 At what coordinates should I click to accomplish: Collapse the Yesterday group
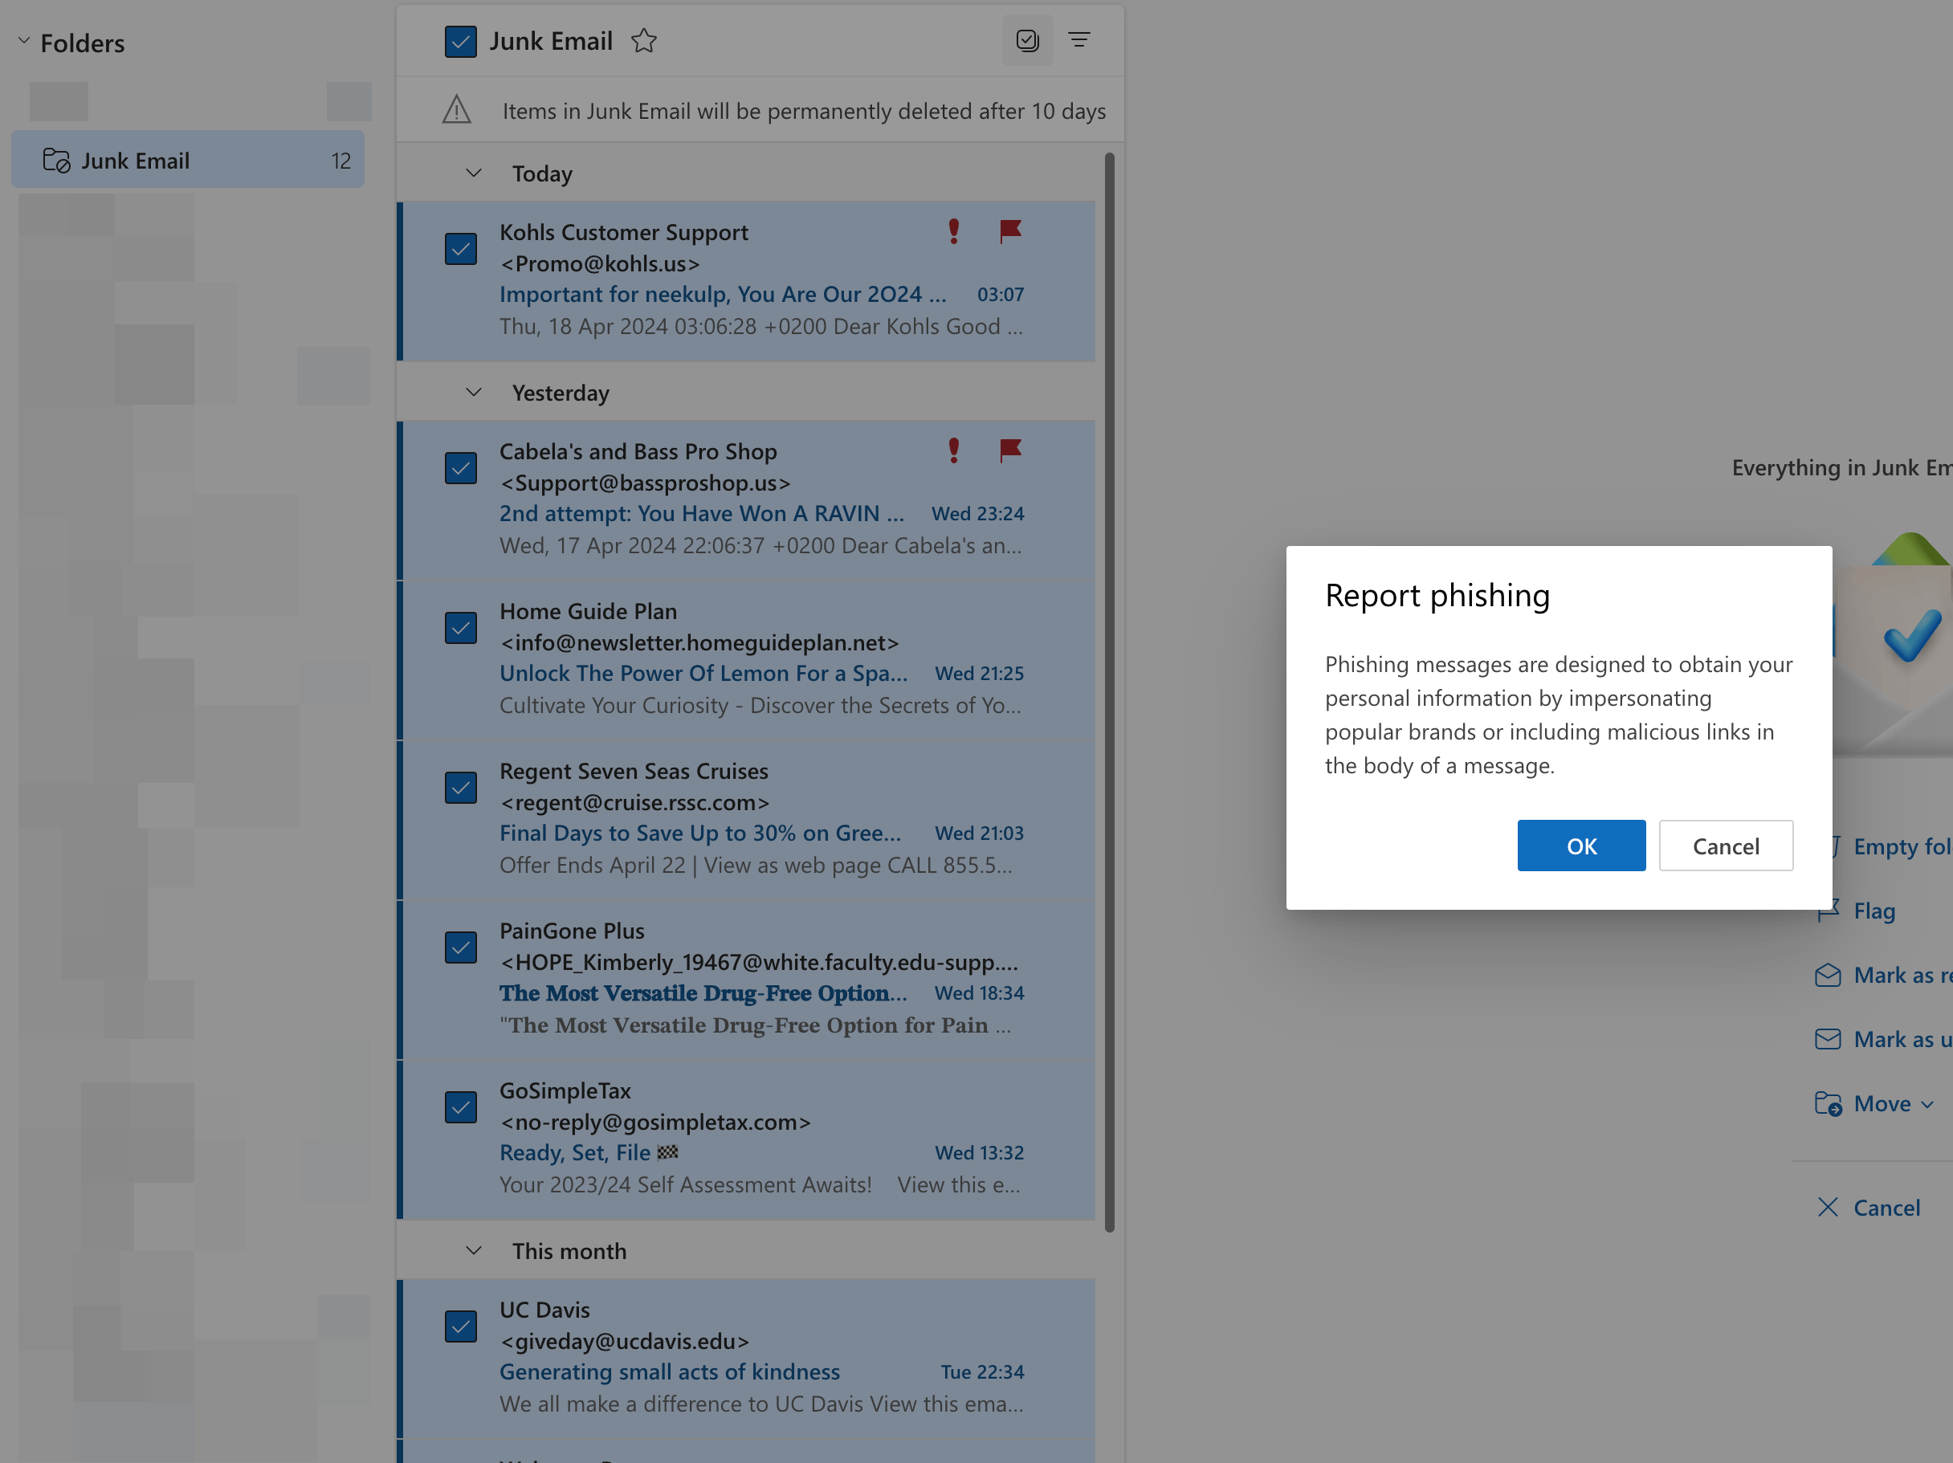tap(474, 392)
